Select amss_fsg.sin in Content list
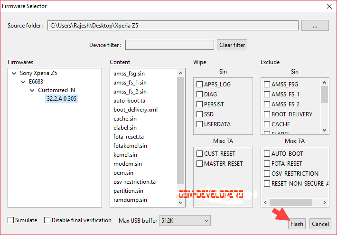This screenshot has height=235, width=337. pos(129,74)
